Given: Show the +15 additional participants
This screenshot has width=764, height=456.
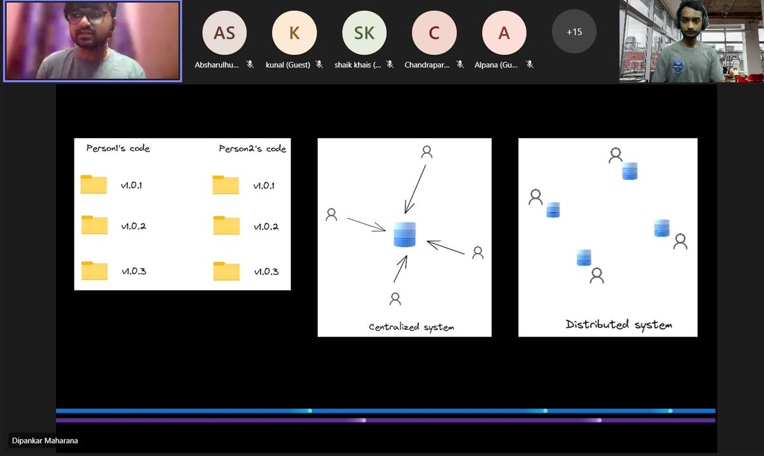Looking at the screenshot, I should coord(574,31).
